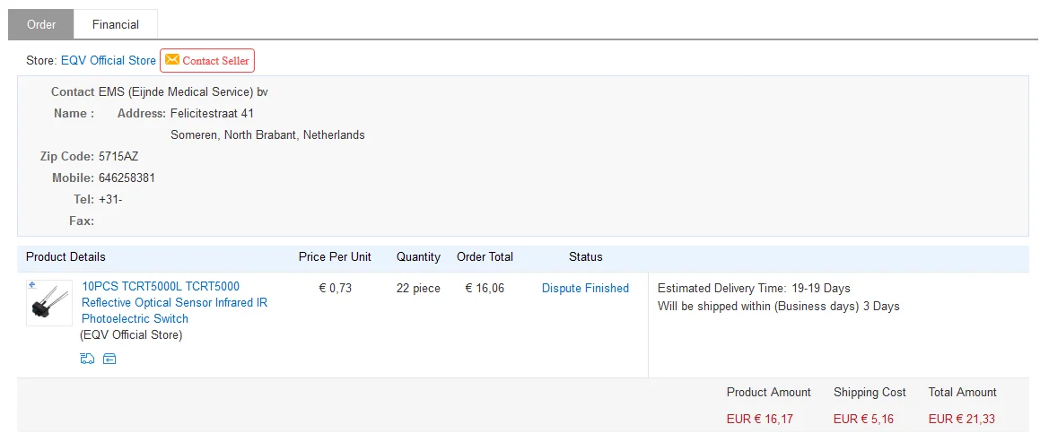Open the TCRT5000 sensor product thumbnail
Viewport: 1040px width, 442px height.
click(49, 303)
